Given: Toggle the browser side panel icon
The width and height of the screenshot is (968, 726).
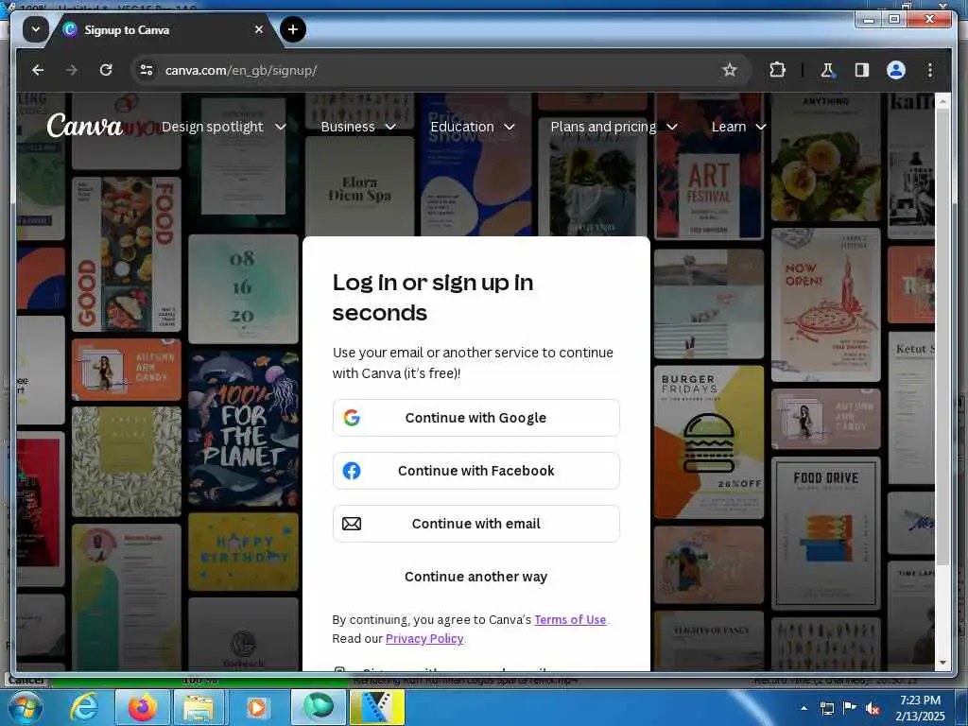Looking at the screenshot, I should pyautogui.click(x=862, y=70).
